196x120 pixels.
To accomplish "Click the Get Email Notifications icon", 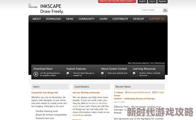I will [x=138, y=92].
